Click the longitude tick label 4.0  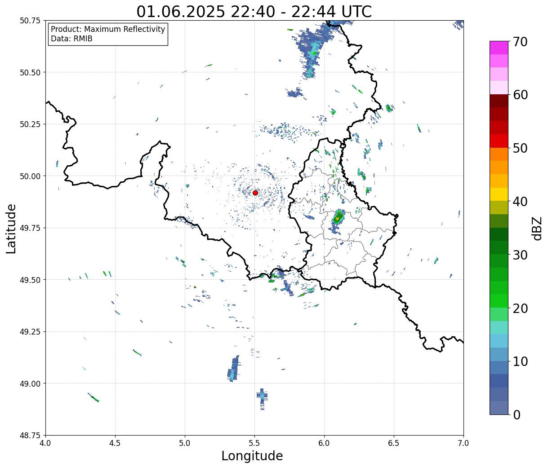pos(45,443)
